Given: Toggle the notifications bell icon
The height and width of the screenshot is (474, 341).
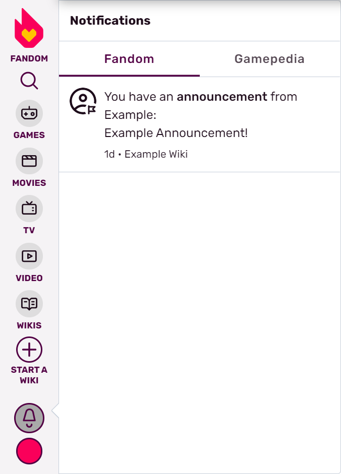Looking at the screenshot, I should point(29,418).
